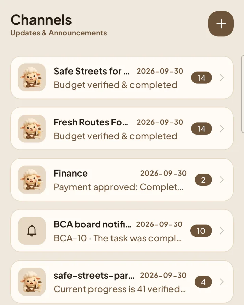The width and height of the screenshot is (244, 305).
Task: Click the 14 unread badge on Safe Streets
Action: pos(202,78)
